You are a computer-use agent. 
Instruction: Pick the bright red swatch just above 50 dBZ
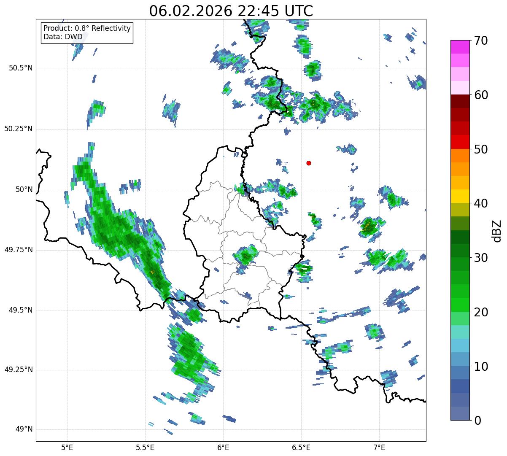(460, 142)
